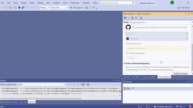Collapse Push to Remote Repository section

pyautogui.click(x=124, y=63)
